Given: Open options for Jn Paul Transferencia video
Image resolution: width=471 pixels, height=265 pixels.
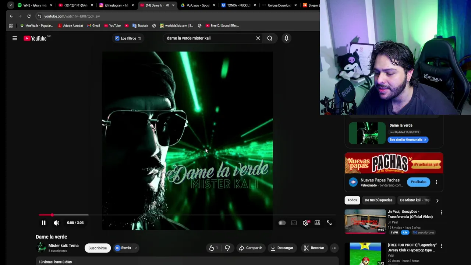Looking at the screenshot, I should pos(441,212).
